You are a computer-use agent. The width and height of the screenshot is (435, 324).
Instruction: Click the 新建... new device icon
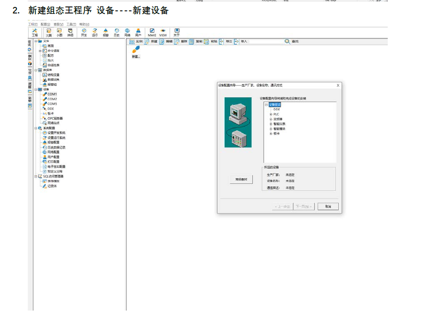point(136,52)
